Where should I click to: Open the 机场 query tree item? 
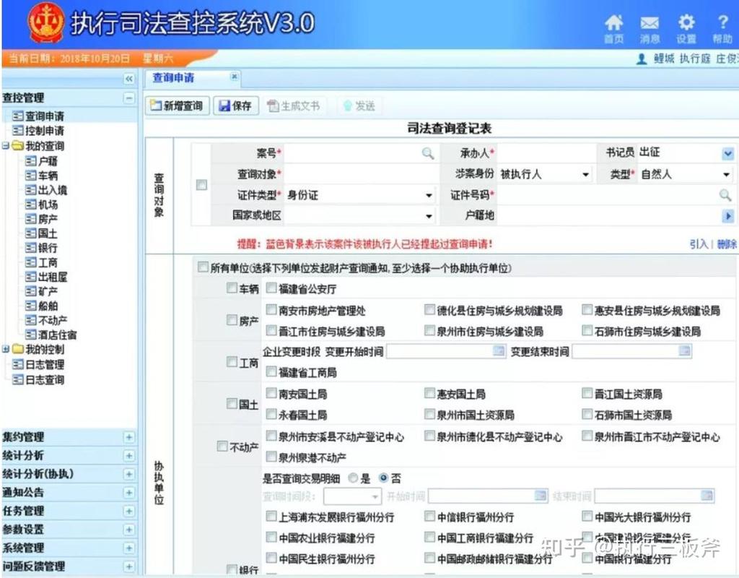coord(41,204)
